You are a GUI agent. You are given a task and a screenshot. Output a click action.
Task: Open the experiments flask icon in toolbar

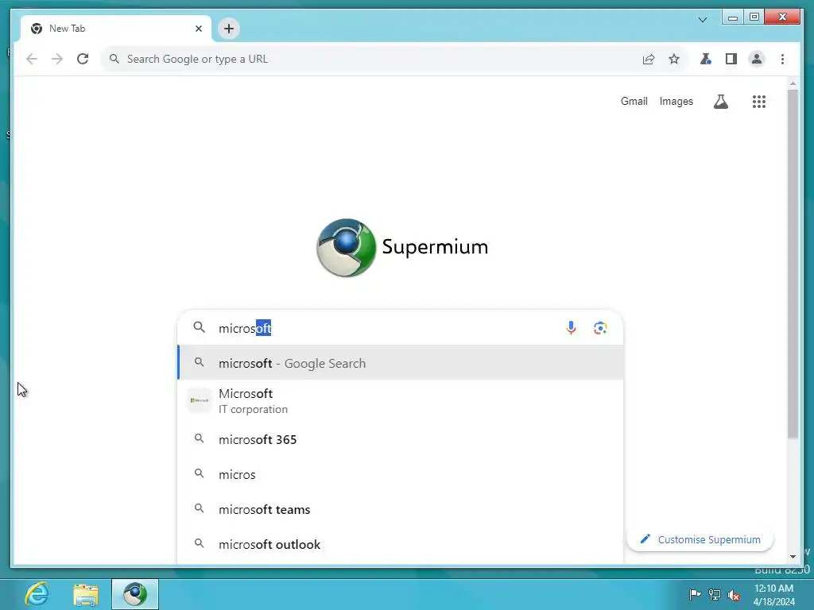tap(706, 59)
